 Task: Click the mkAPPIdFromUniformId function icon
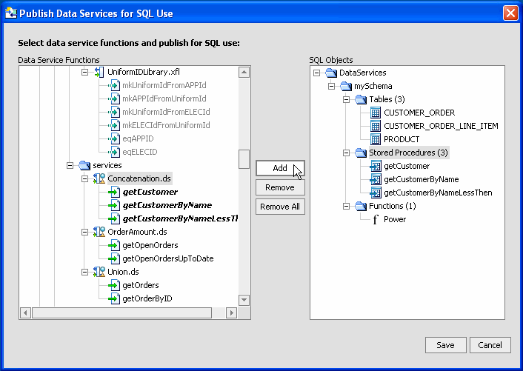(x=114, y=98)
